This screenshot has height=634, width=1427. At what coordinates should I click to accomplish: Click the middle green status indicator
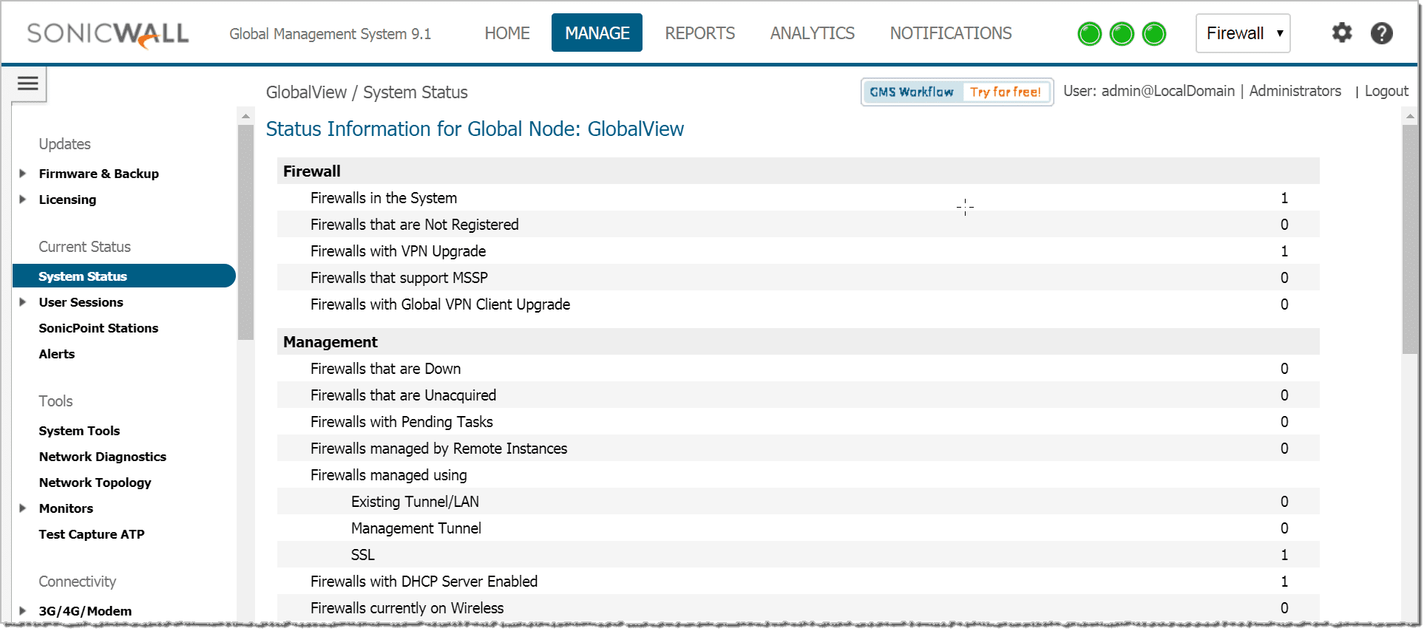point(1122,34)
